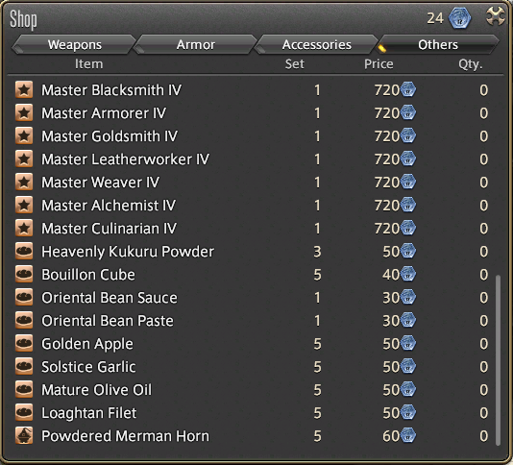Switch to the Armor tab
Viewport: 513px width, 465px height.
pos(196,44)
